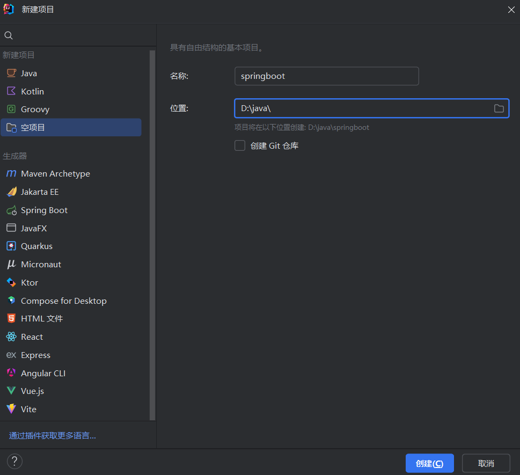
Task: Open help with question mark button
Action: point(14,462)
